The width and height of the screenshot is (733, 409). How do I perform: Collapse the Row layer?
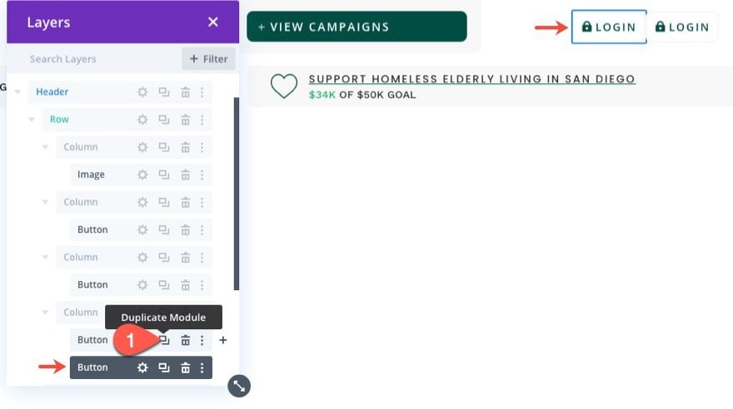pyautogui.click(x=32, y=120)
